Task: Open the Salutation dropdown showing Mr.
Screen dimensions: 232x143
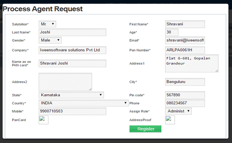Action: click(47, 24)
